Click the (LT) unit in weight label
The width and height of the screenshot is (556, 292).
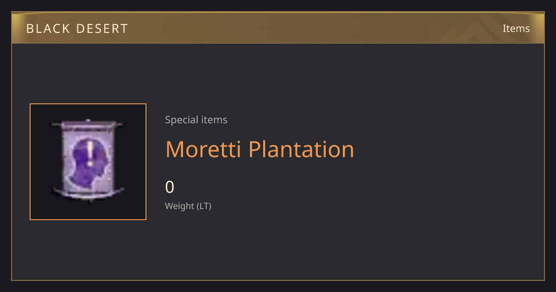click(204, 206)
